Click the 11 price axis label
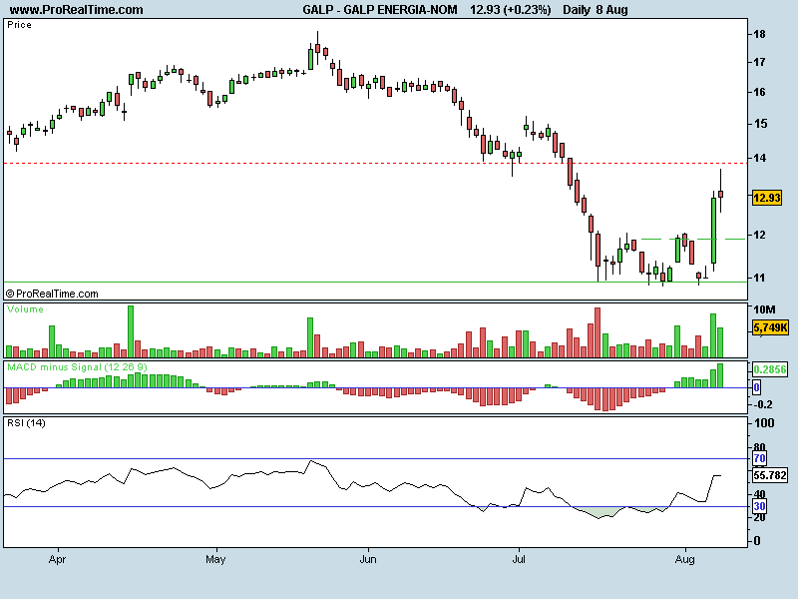Image resolution: width=798 pixels, height=599 pixels. tap(759, 278)
